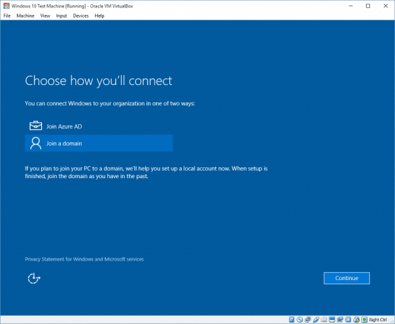This screenshot has height=324, width=395.
Task: Click the video capture status icon
Action: coord(340,320)
